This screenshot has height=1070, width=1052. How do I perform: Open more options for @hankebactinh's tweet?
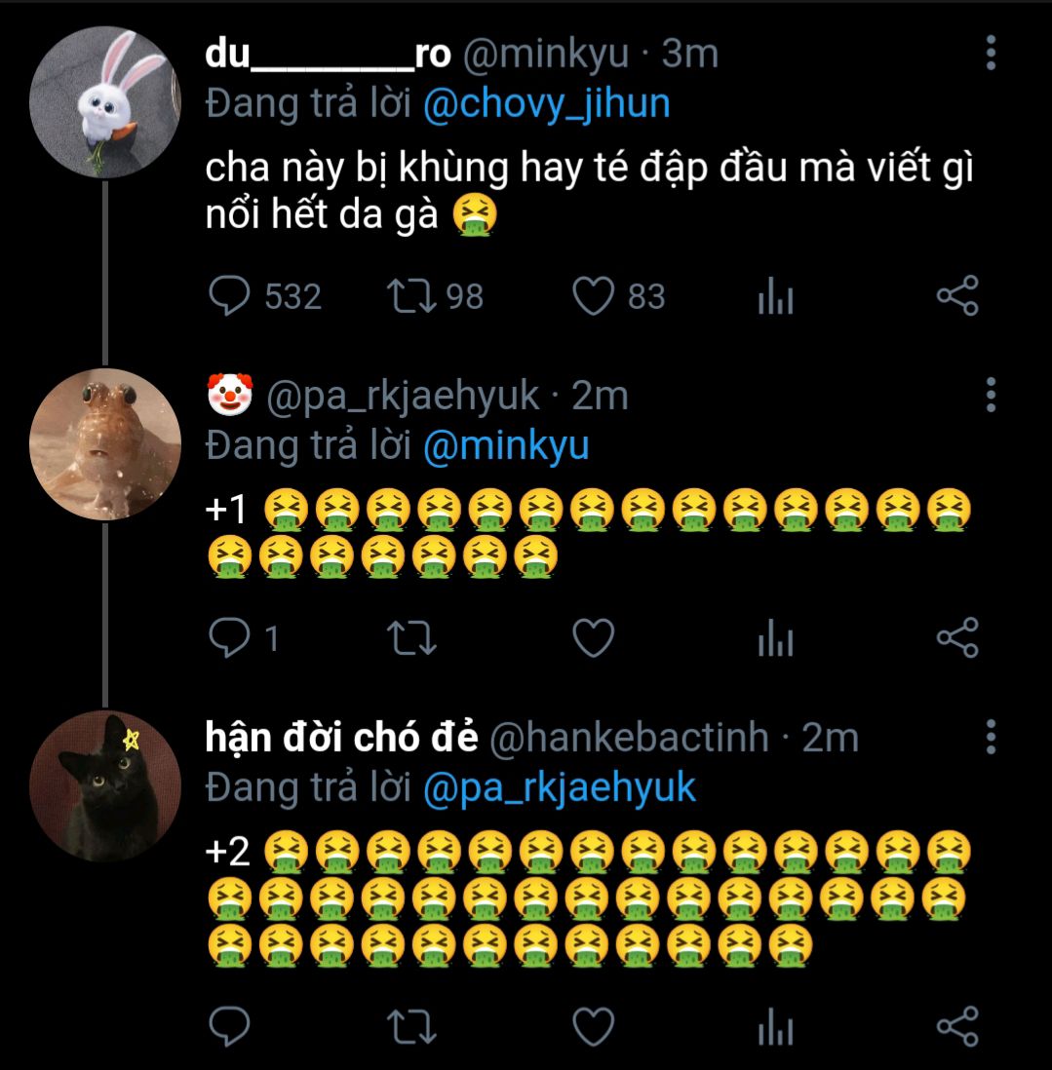[x=991, y=738]
